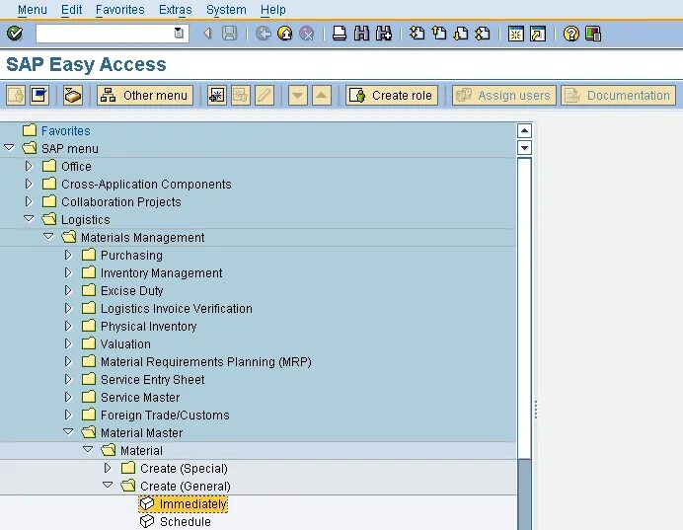Click the SAP Business Workplace icon
683x530 pixels.
pos(73,96)
